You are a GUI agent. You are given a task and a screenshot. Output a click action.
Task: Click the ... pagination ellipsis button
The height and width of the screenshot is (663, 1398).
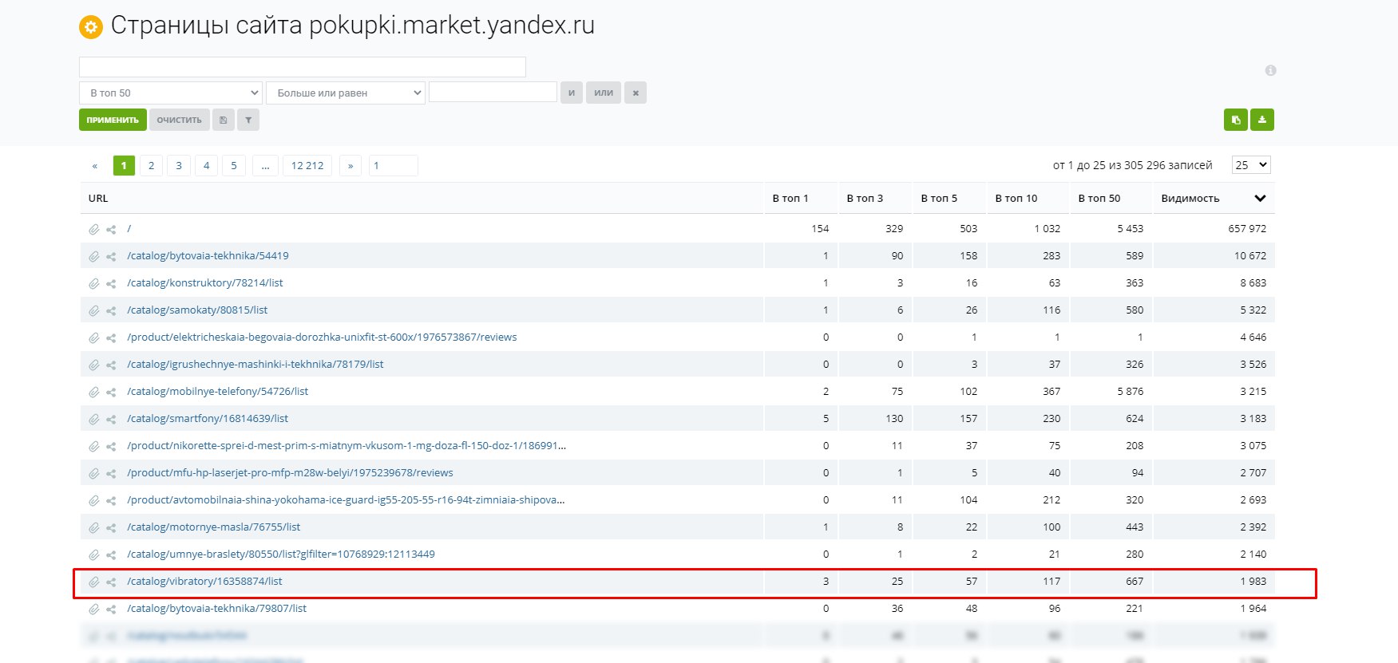tap(265, 165)
